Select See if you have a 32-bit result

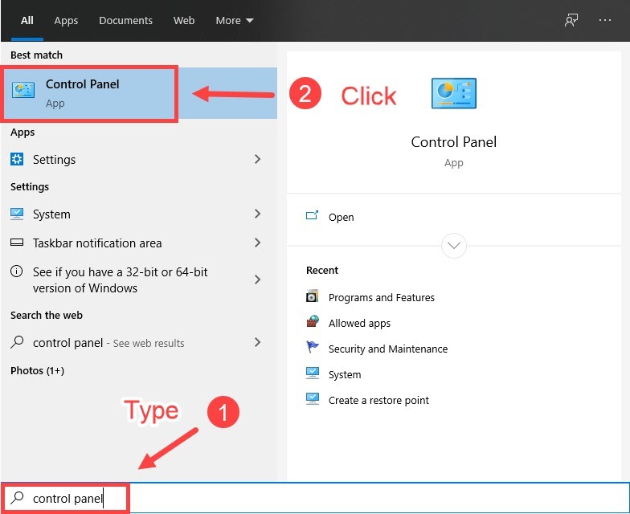(x=121, y=279)
